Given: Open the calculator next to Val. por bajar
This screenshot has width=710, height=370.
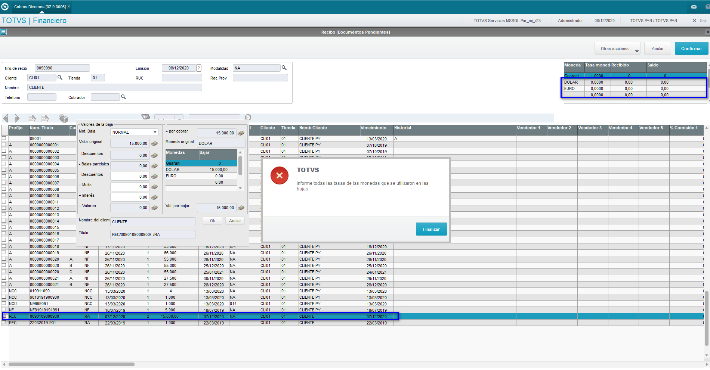Looking at the screenshot, I should pos(241,208).
